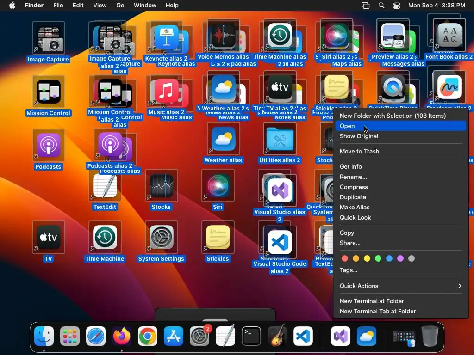This screenshot has height=355, width=474.
Task: Choose Copy in context menu
Action: 400,233
